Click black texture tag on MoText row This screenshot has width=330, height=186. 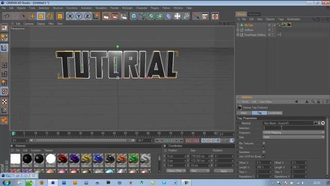point(289,25)
